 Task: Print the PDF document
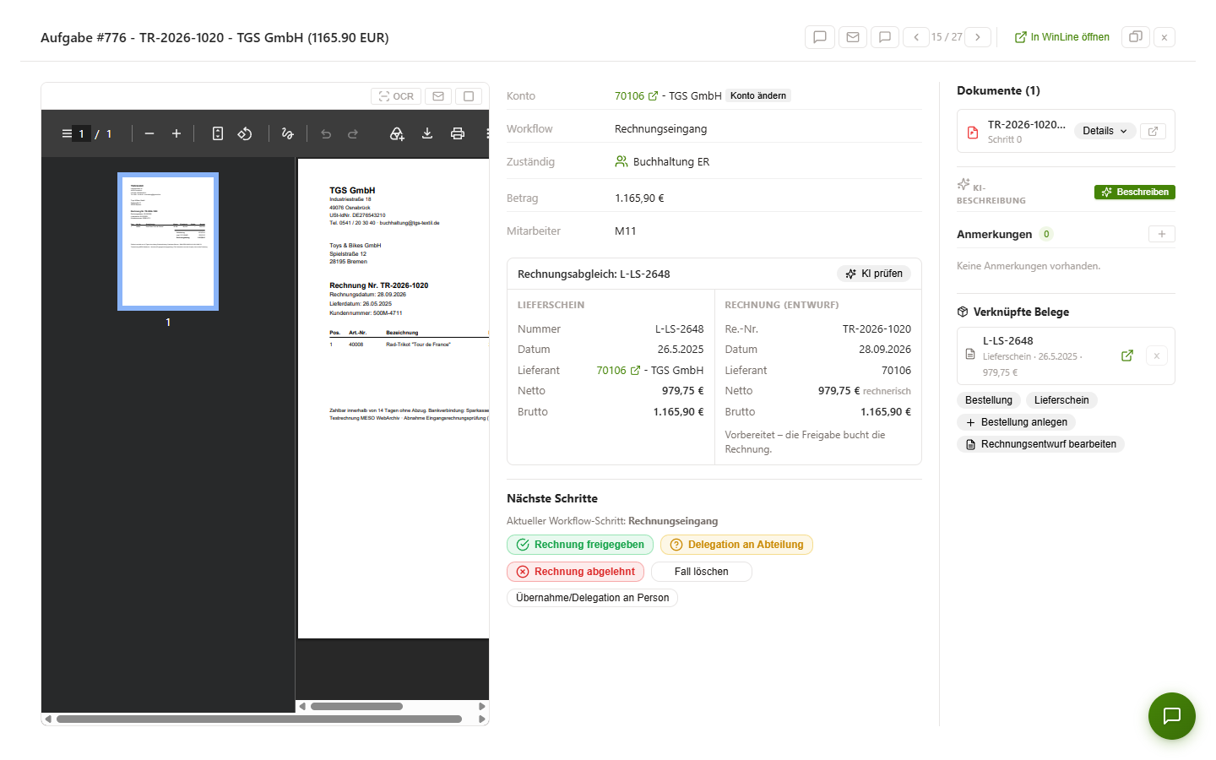coord(458,133)
